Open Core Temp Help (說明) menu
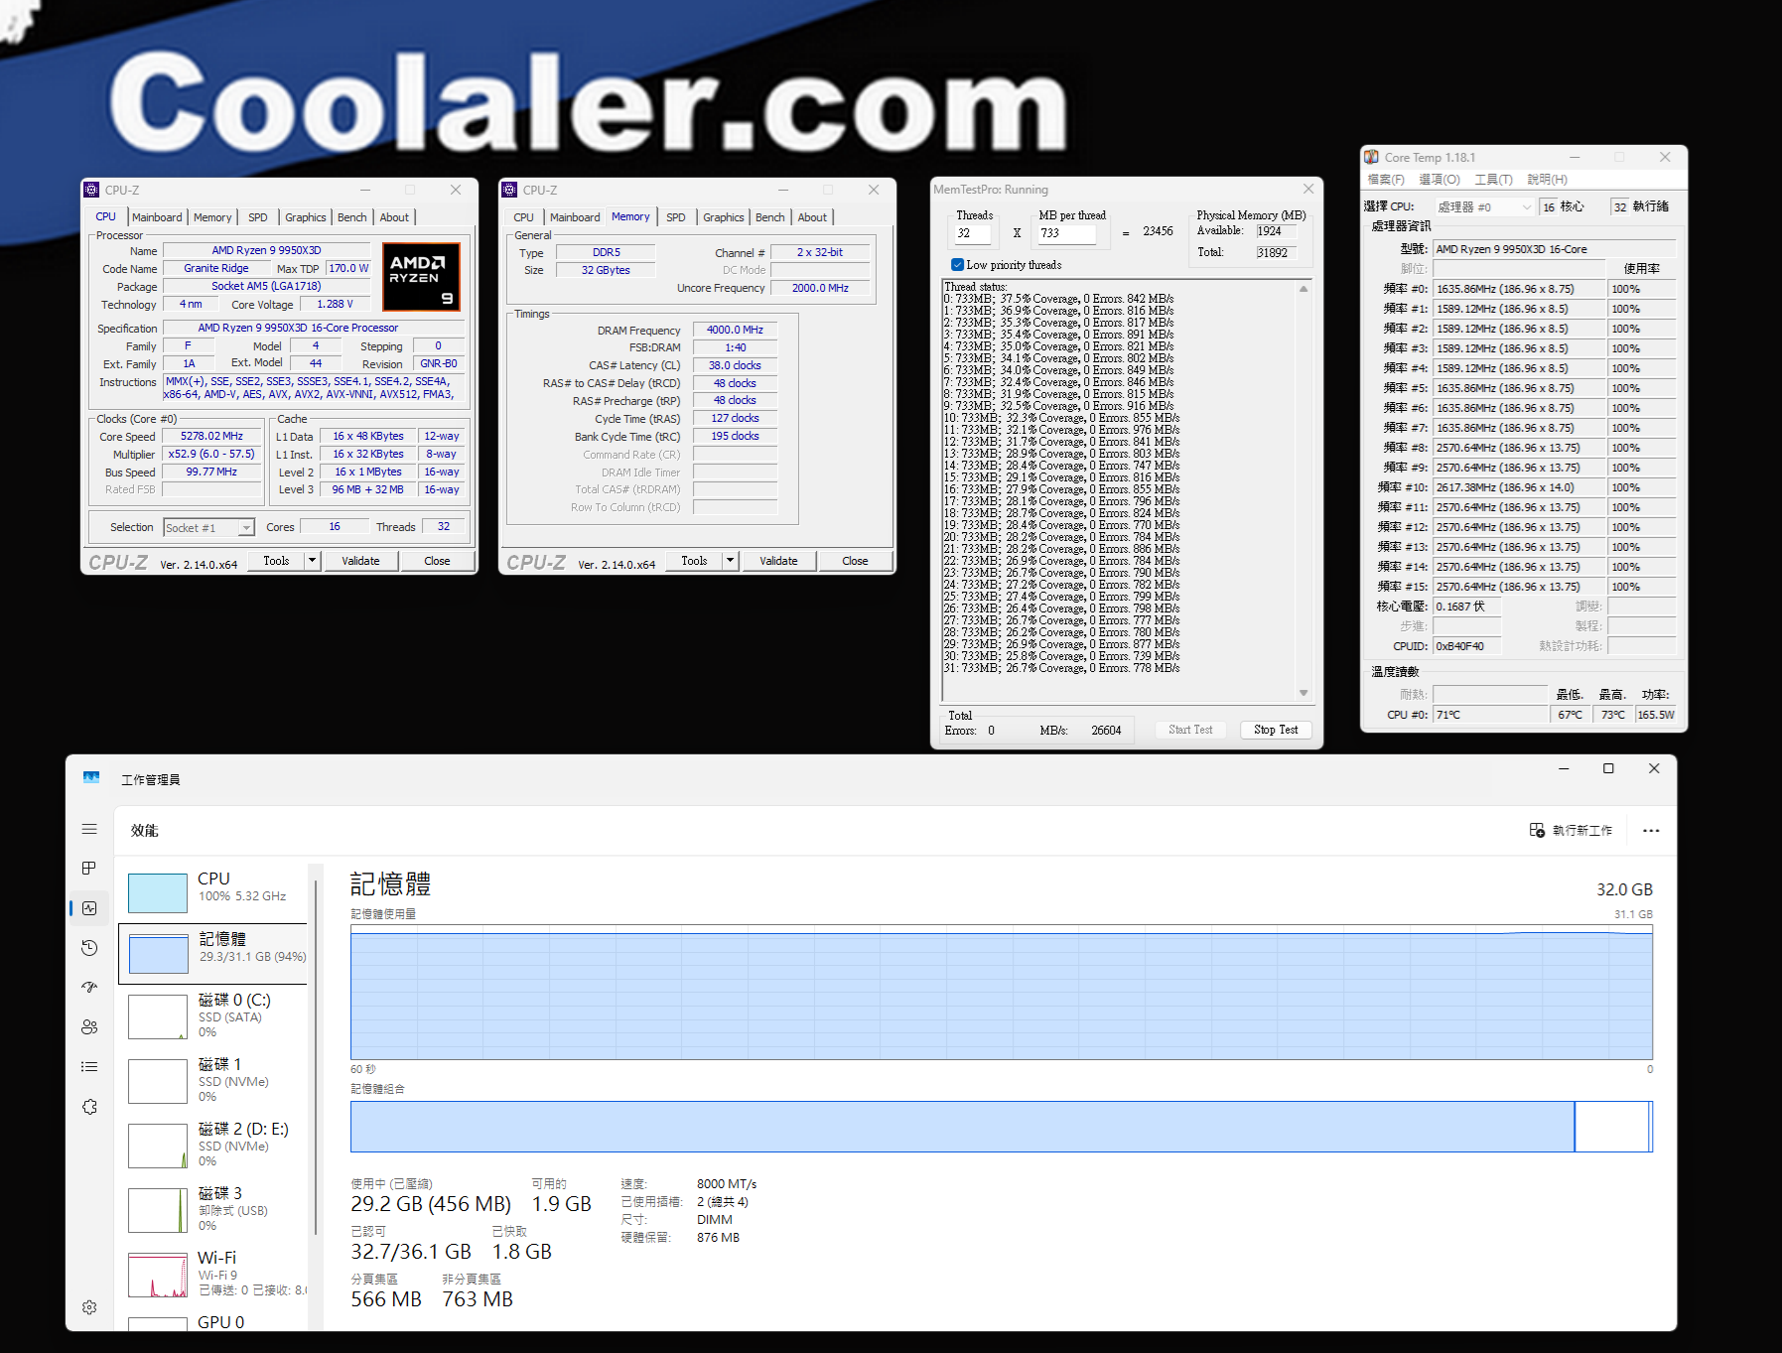 click(1547, 180)
